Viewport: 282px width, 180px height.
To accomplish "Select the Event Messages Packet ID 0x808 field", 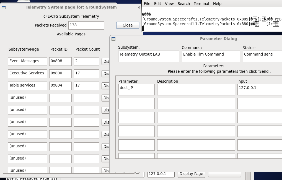I will pos(60,61).
